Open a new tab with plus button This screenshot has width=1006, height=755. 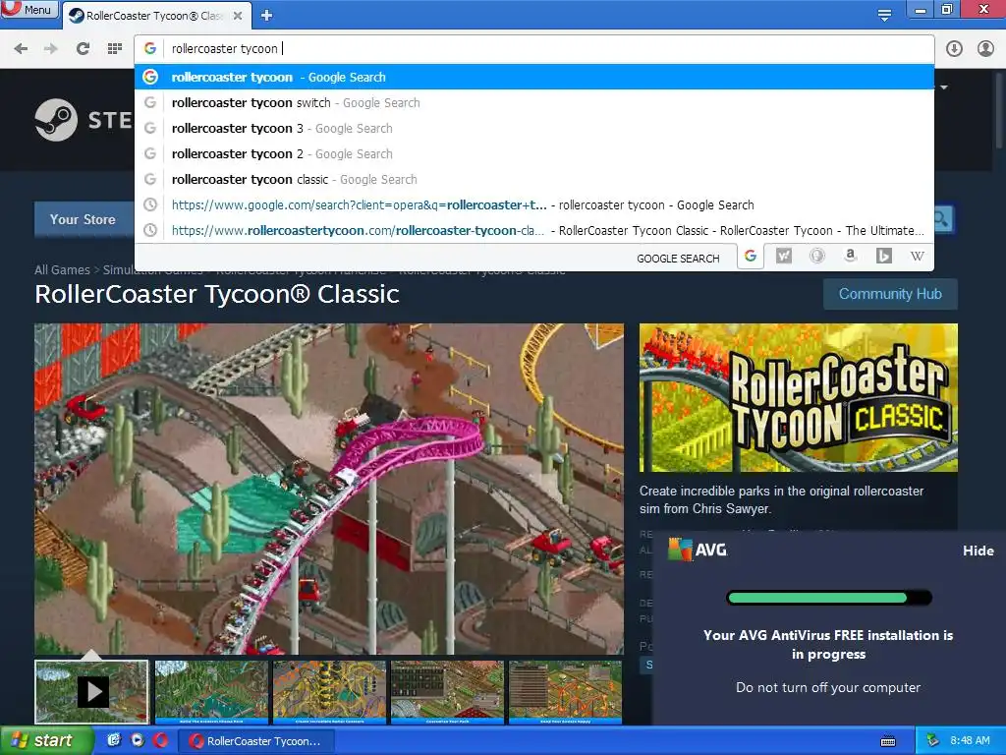point(267,16)
